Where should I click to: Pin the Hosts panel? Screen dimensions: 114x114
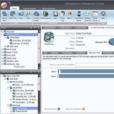coord(35,28)
